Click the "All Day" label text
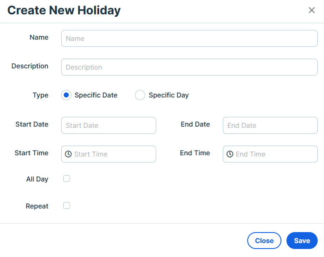The height and width of the screenshot is (257, 324). [x=37, y=179]
